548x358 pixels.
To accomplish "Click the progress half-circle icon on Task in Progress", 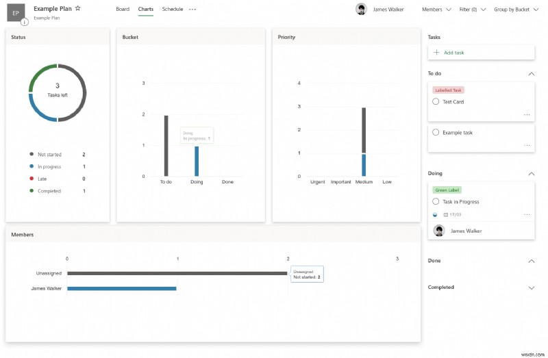I will tap(435, 215).
